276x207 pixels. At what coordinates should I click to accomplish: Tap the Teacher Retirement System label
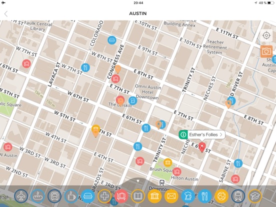(215, 47)
